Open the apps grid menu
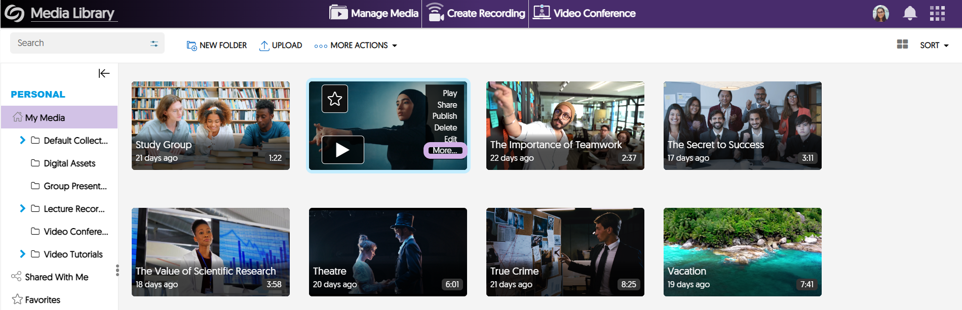The image size is (962, 310). coord(937,13)
